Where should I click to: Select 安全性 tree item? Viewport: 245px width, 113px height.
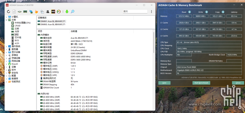(x=15, y=73)
